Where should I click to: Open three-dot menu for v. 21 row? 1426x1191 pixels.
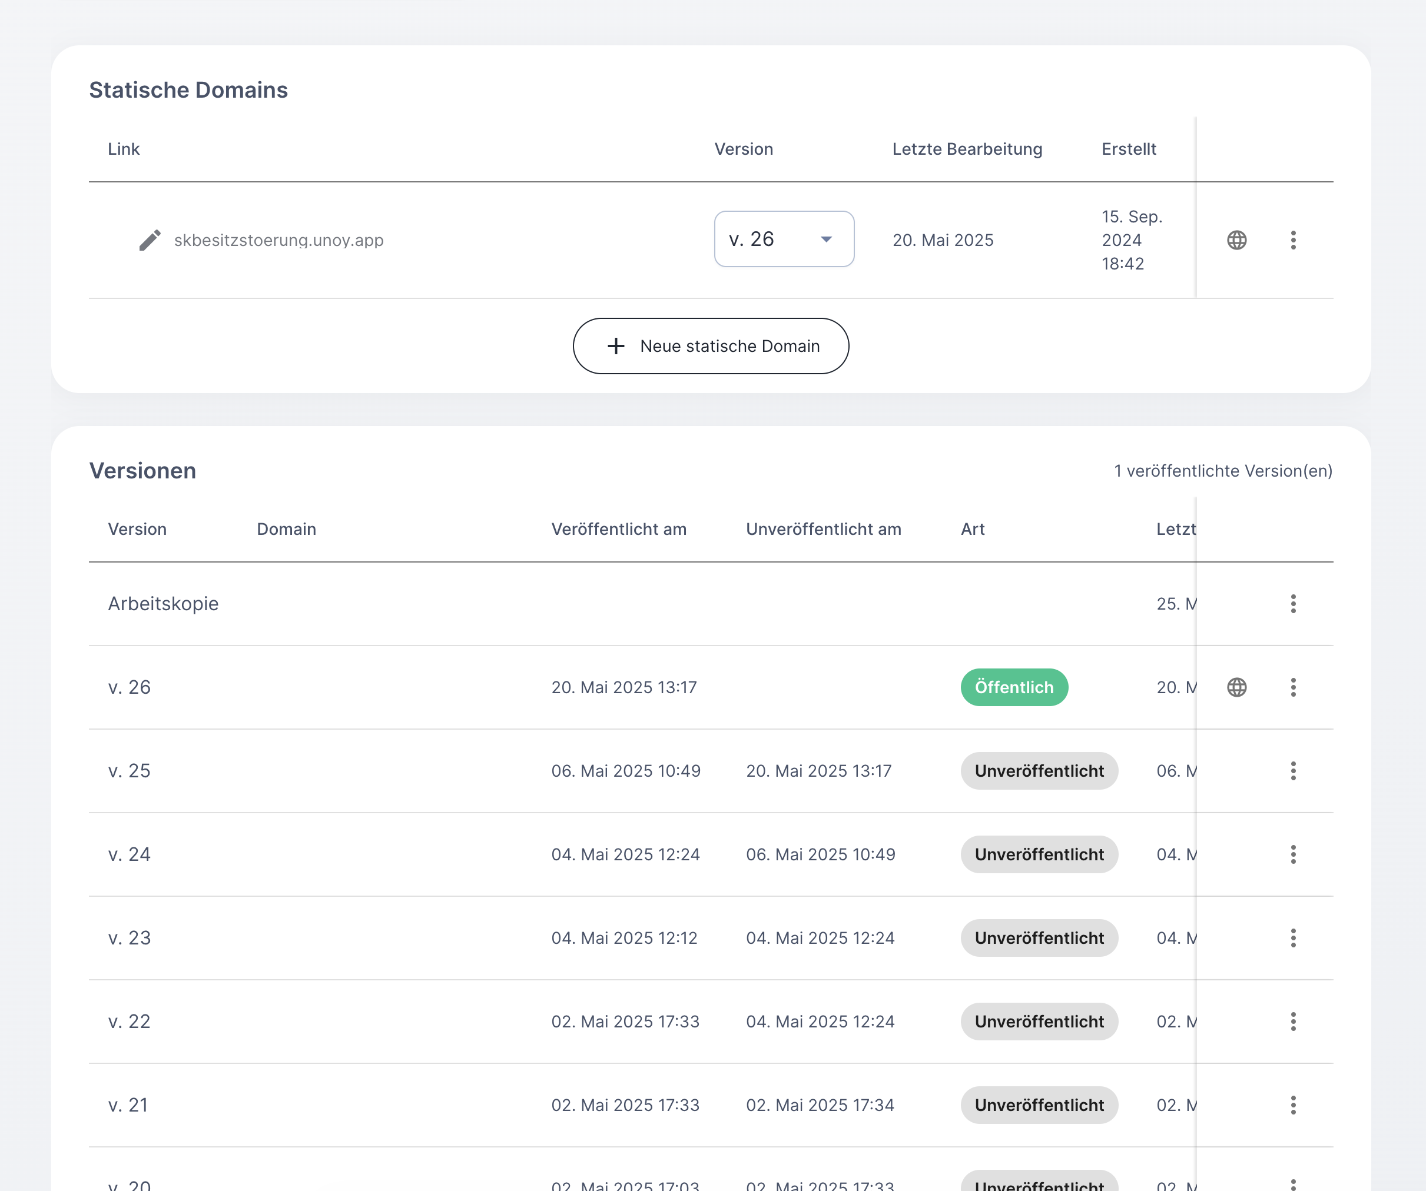(x=1293, y=1105)
